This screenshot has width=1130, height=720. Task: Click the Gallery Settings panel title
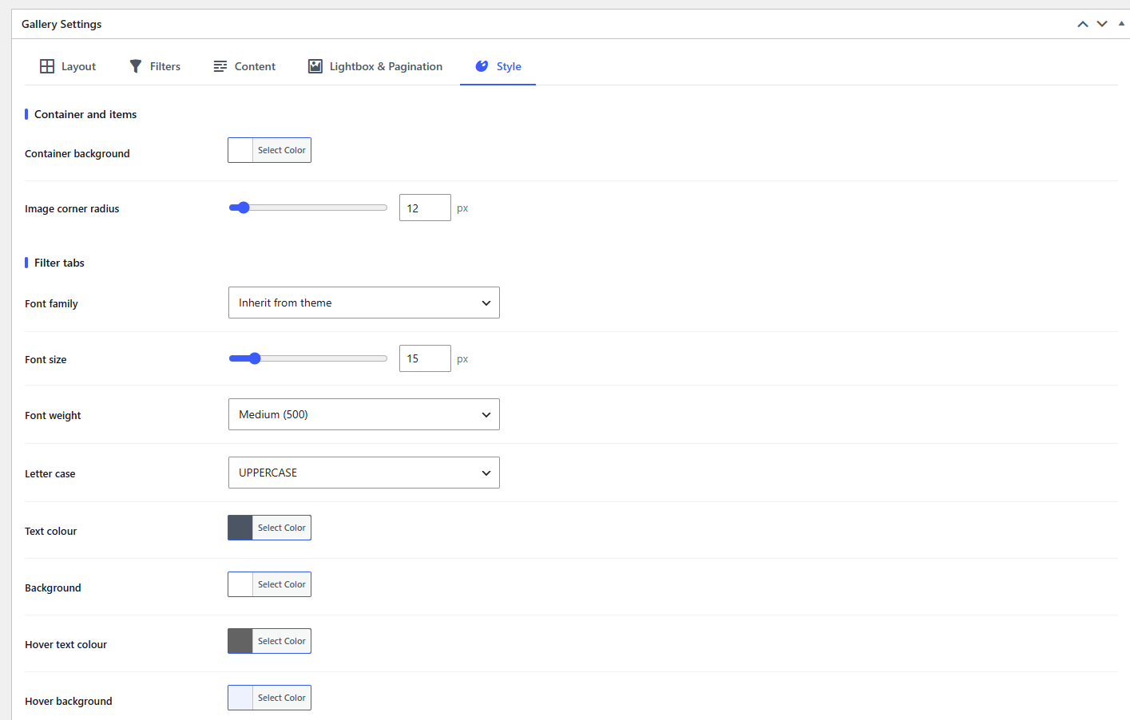click(61, 24)
